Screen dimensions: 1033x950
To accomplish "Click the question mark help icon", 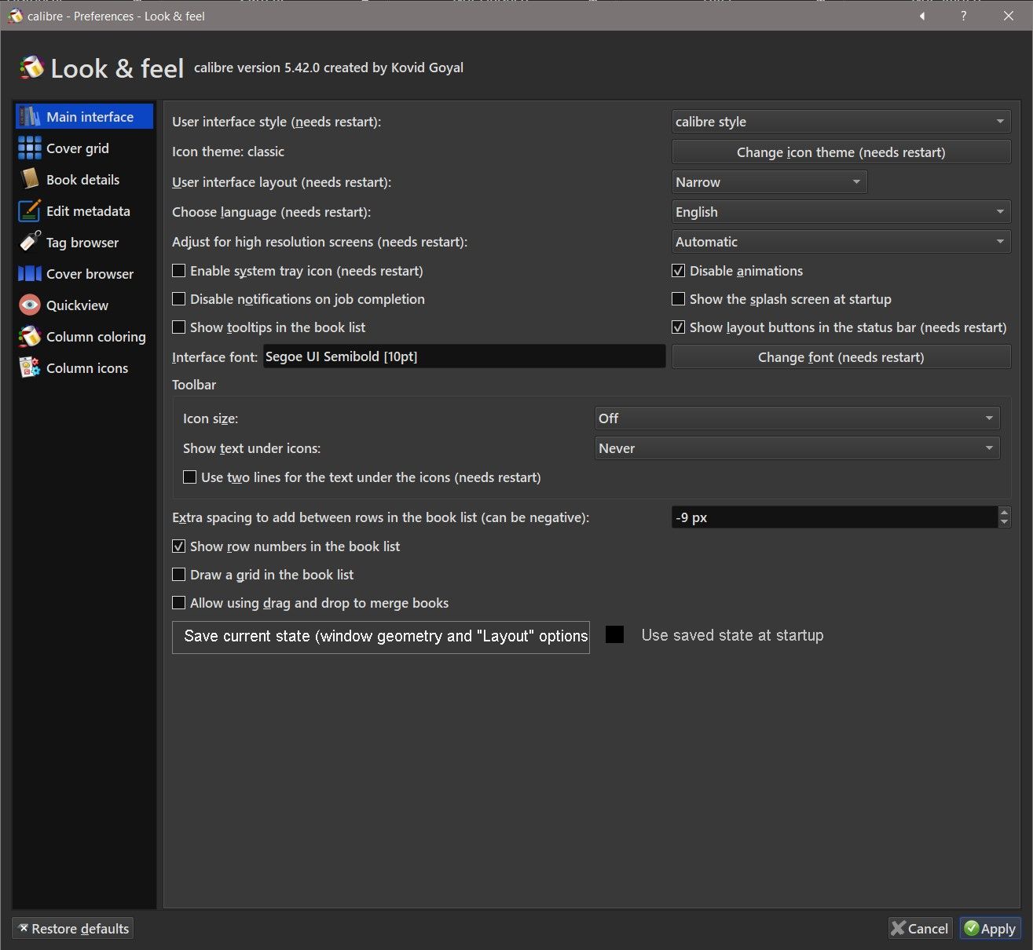I will point(964,16).
